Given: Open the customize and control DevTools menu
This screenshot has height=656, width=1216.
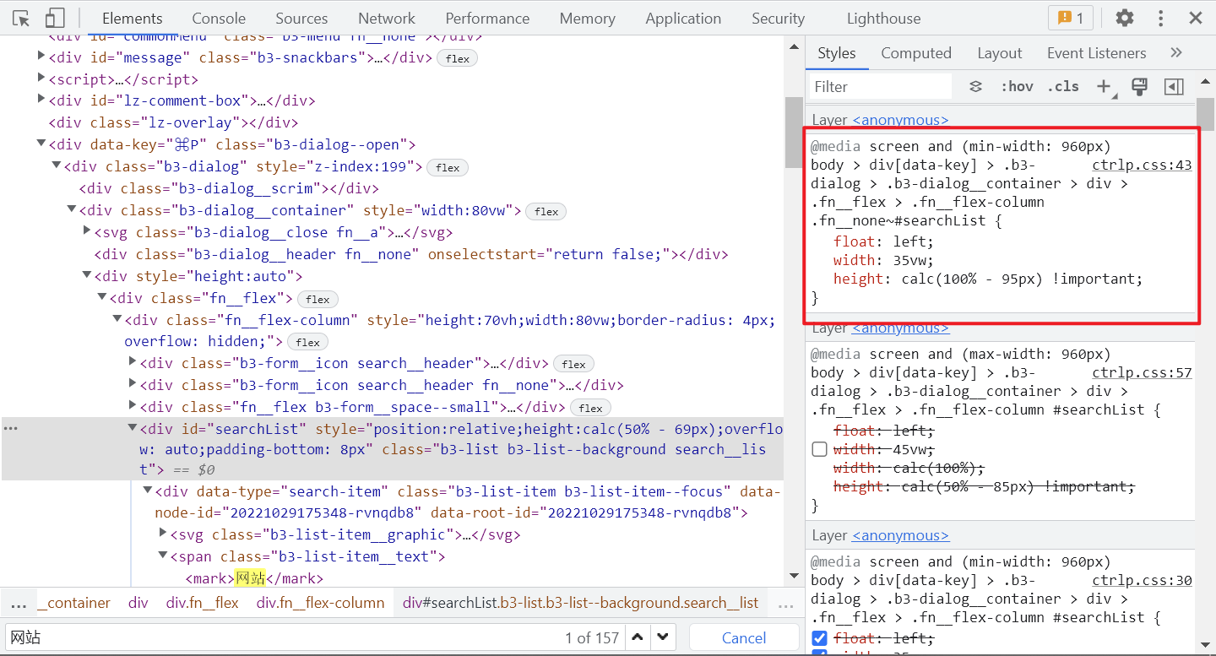Looking at the screenshot, I should (1162, 18).
